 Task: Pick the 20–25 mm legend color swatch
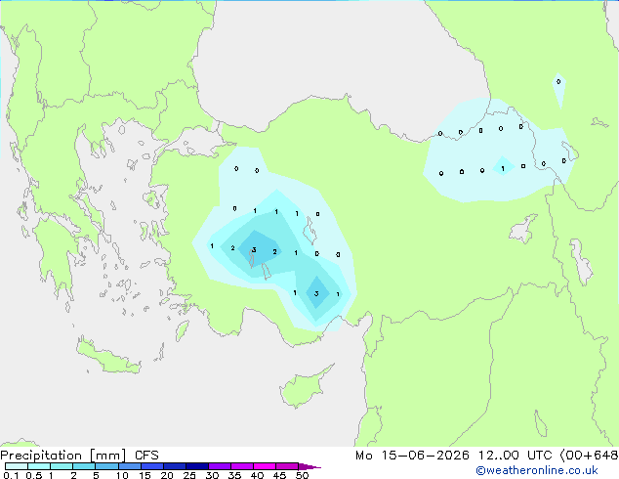pyautogui.click(x=174, y=466)
